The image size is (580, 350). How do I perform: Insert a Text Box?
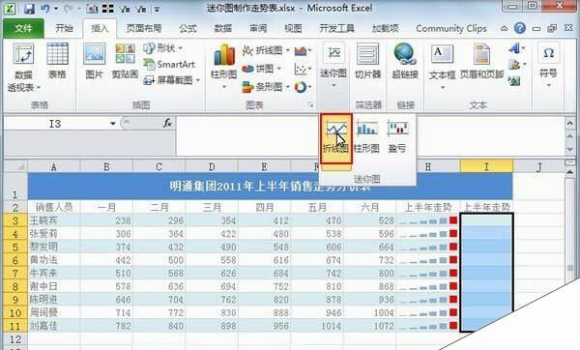coord(442,67)
